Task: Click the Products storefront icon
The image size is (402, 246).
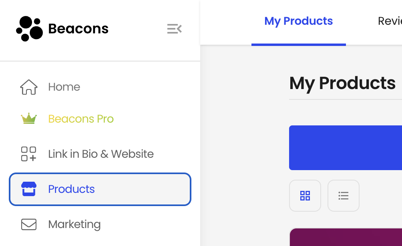Action: click(x=29, y=189)
